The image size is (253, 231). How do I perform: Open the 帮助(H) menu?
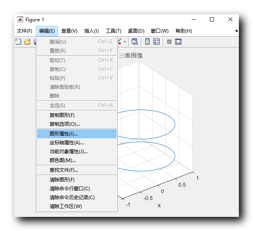(184, 31)
